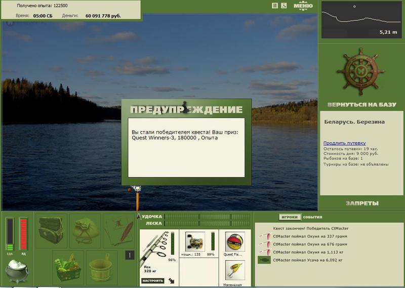Click 'Получено опыта: 122500' text
The image size is (405, 288).
pyautogui.click(x=42, y=6)
